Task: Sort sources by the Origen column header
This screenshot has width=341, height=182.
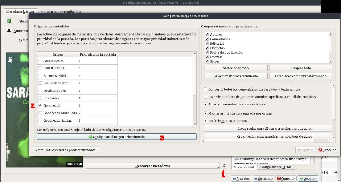Action: [x=58, y=54]
